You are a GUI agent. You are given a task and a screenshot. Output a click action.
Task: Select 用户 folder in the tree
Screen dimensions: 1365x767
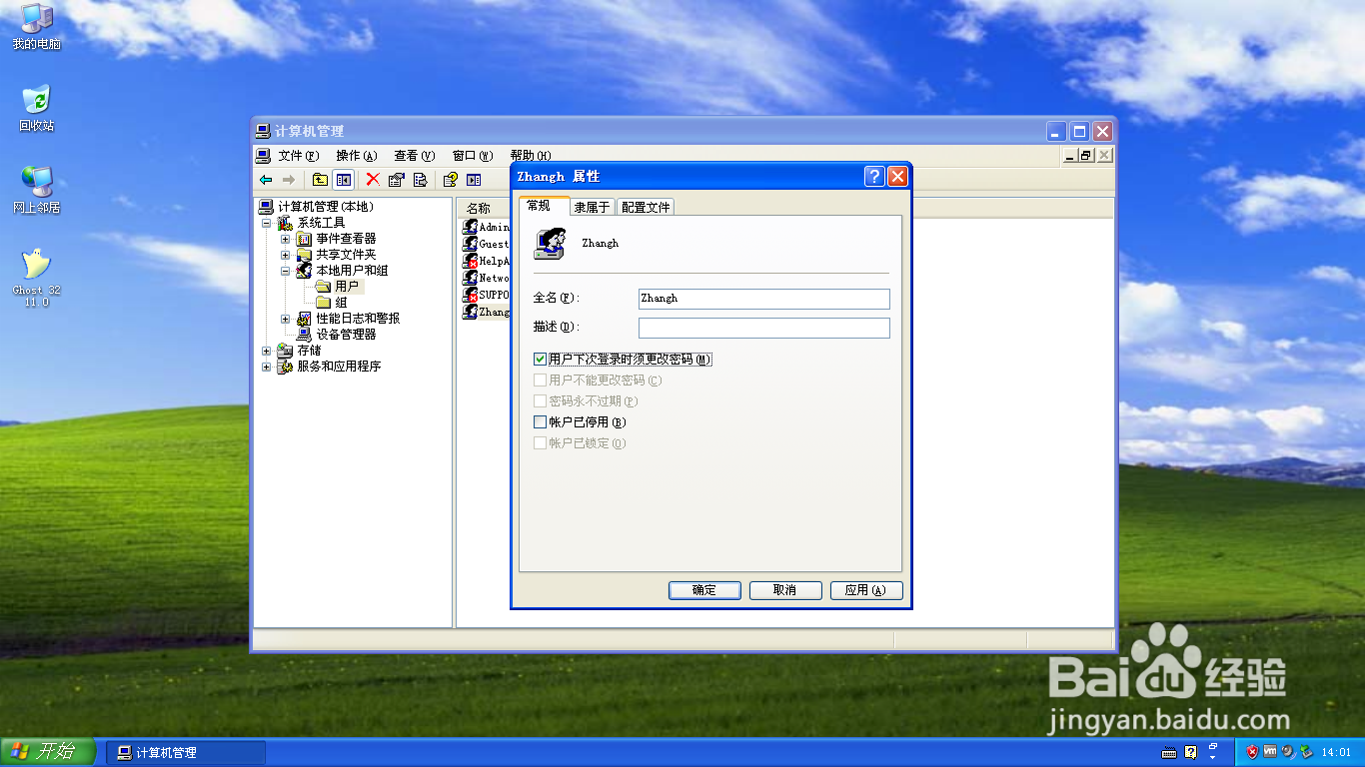(x=338, y=287)
